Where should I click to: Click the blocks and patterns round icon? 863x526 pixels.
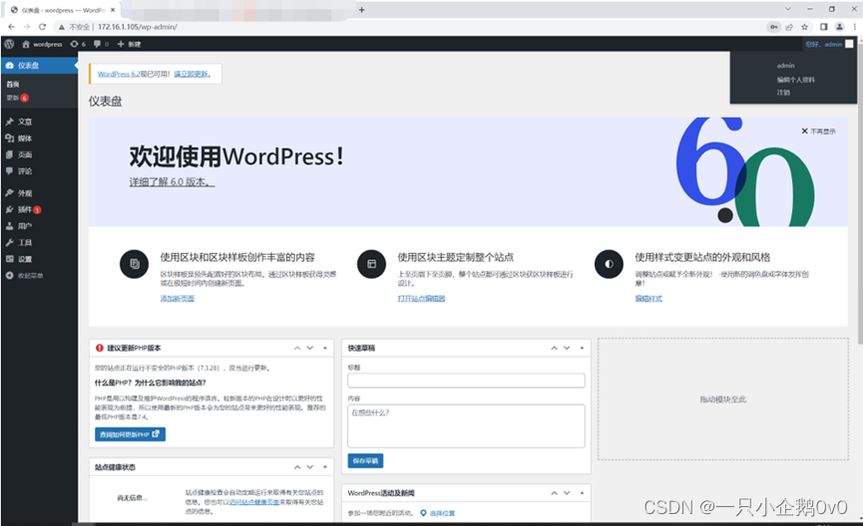click(135, 264)
